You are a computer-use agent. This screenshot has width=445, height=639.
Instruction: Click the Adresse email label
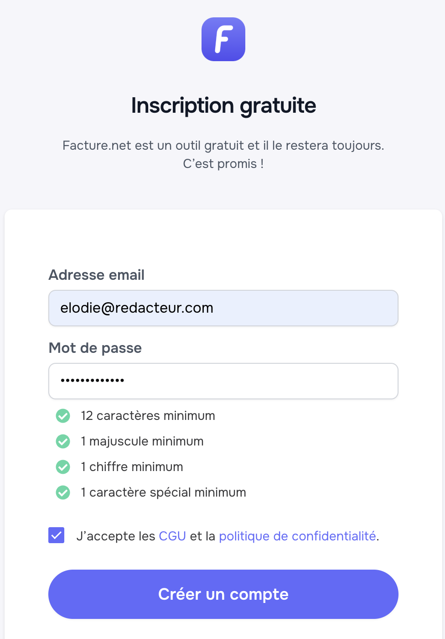click(x=97, y=275)
